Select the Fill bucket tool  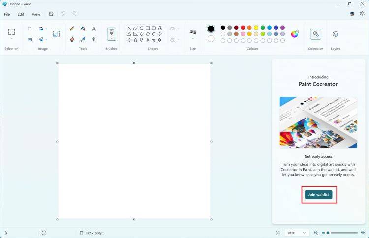click(x=83, y=29)
